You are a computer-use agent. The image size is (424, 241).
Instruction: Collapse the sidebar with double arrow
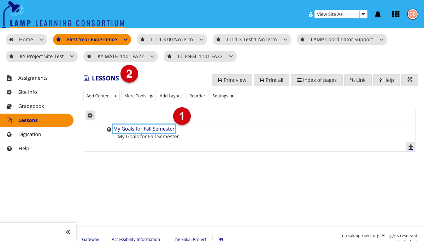pyautogui.click(x=68, y=232)
